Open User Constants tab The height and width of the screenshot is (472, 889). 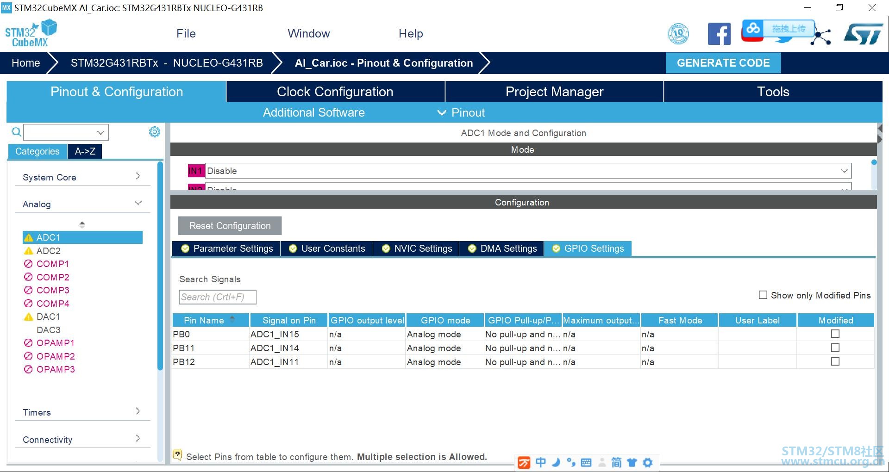coord(327,248)
